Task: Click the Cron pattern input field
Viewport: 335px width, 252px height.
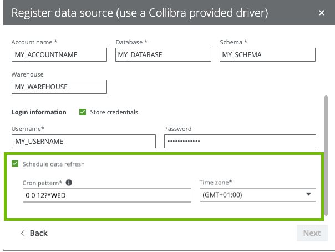Action: 106,195
